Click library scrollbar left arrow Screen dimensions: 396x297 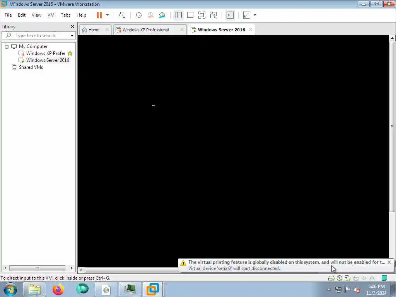click(x=5, y=268)
